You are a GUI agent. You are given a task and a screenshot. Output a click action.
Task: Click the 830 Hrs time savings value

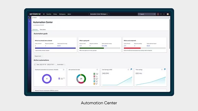coord(139,73)
